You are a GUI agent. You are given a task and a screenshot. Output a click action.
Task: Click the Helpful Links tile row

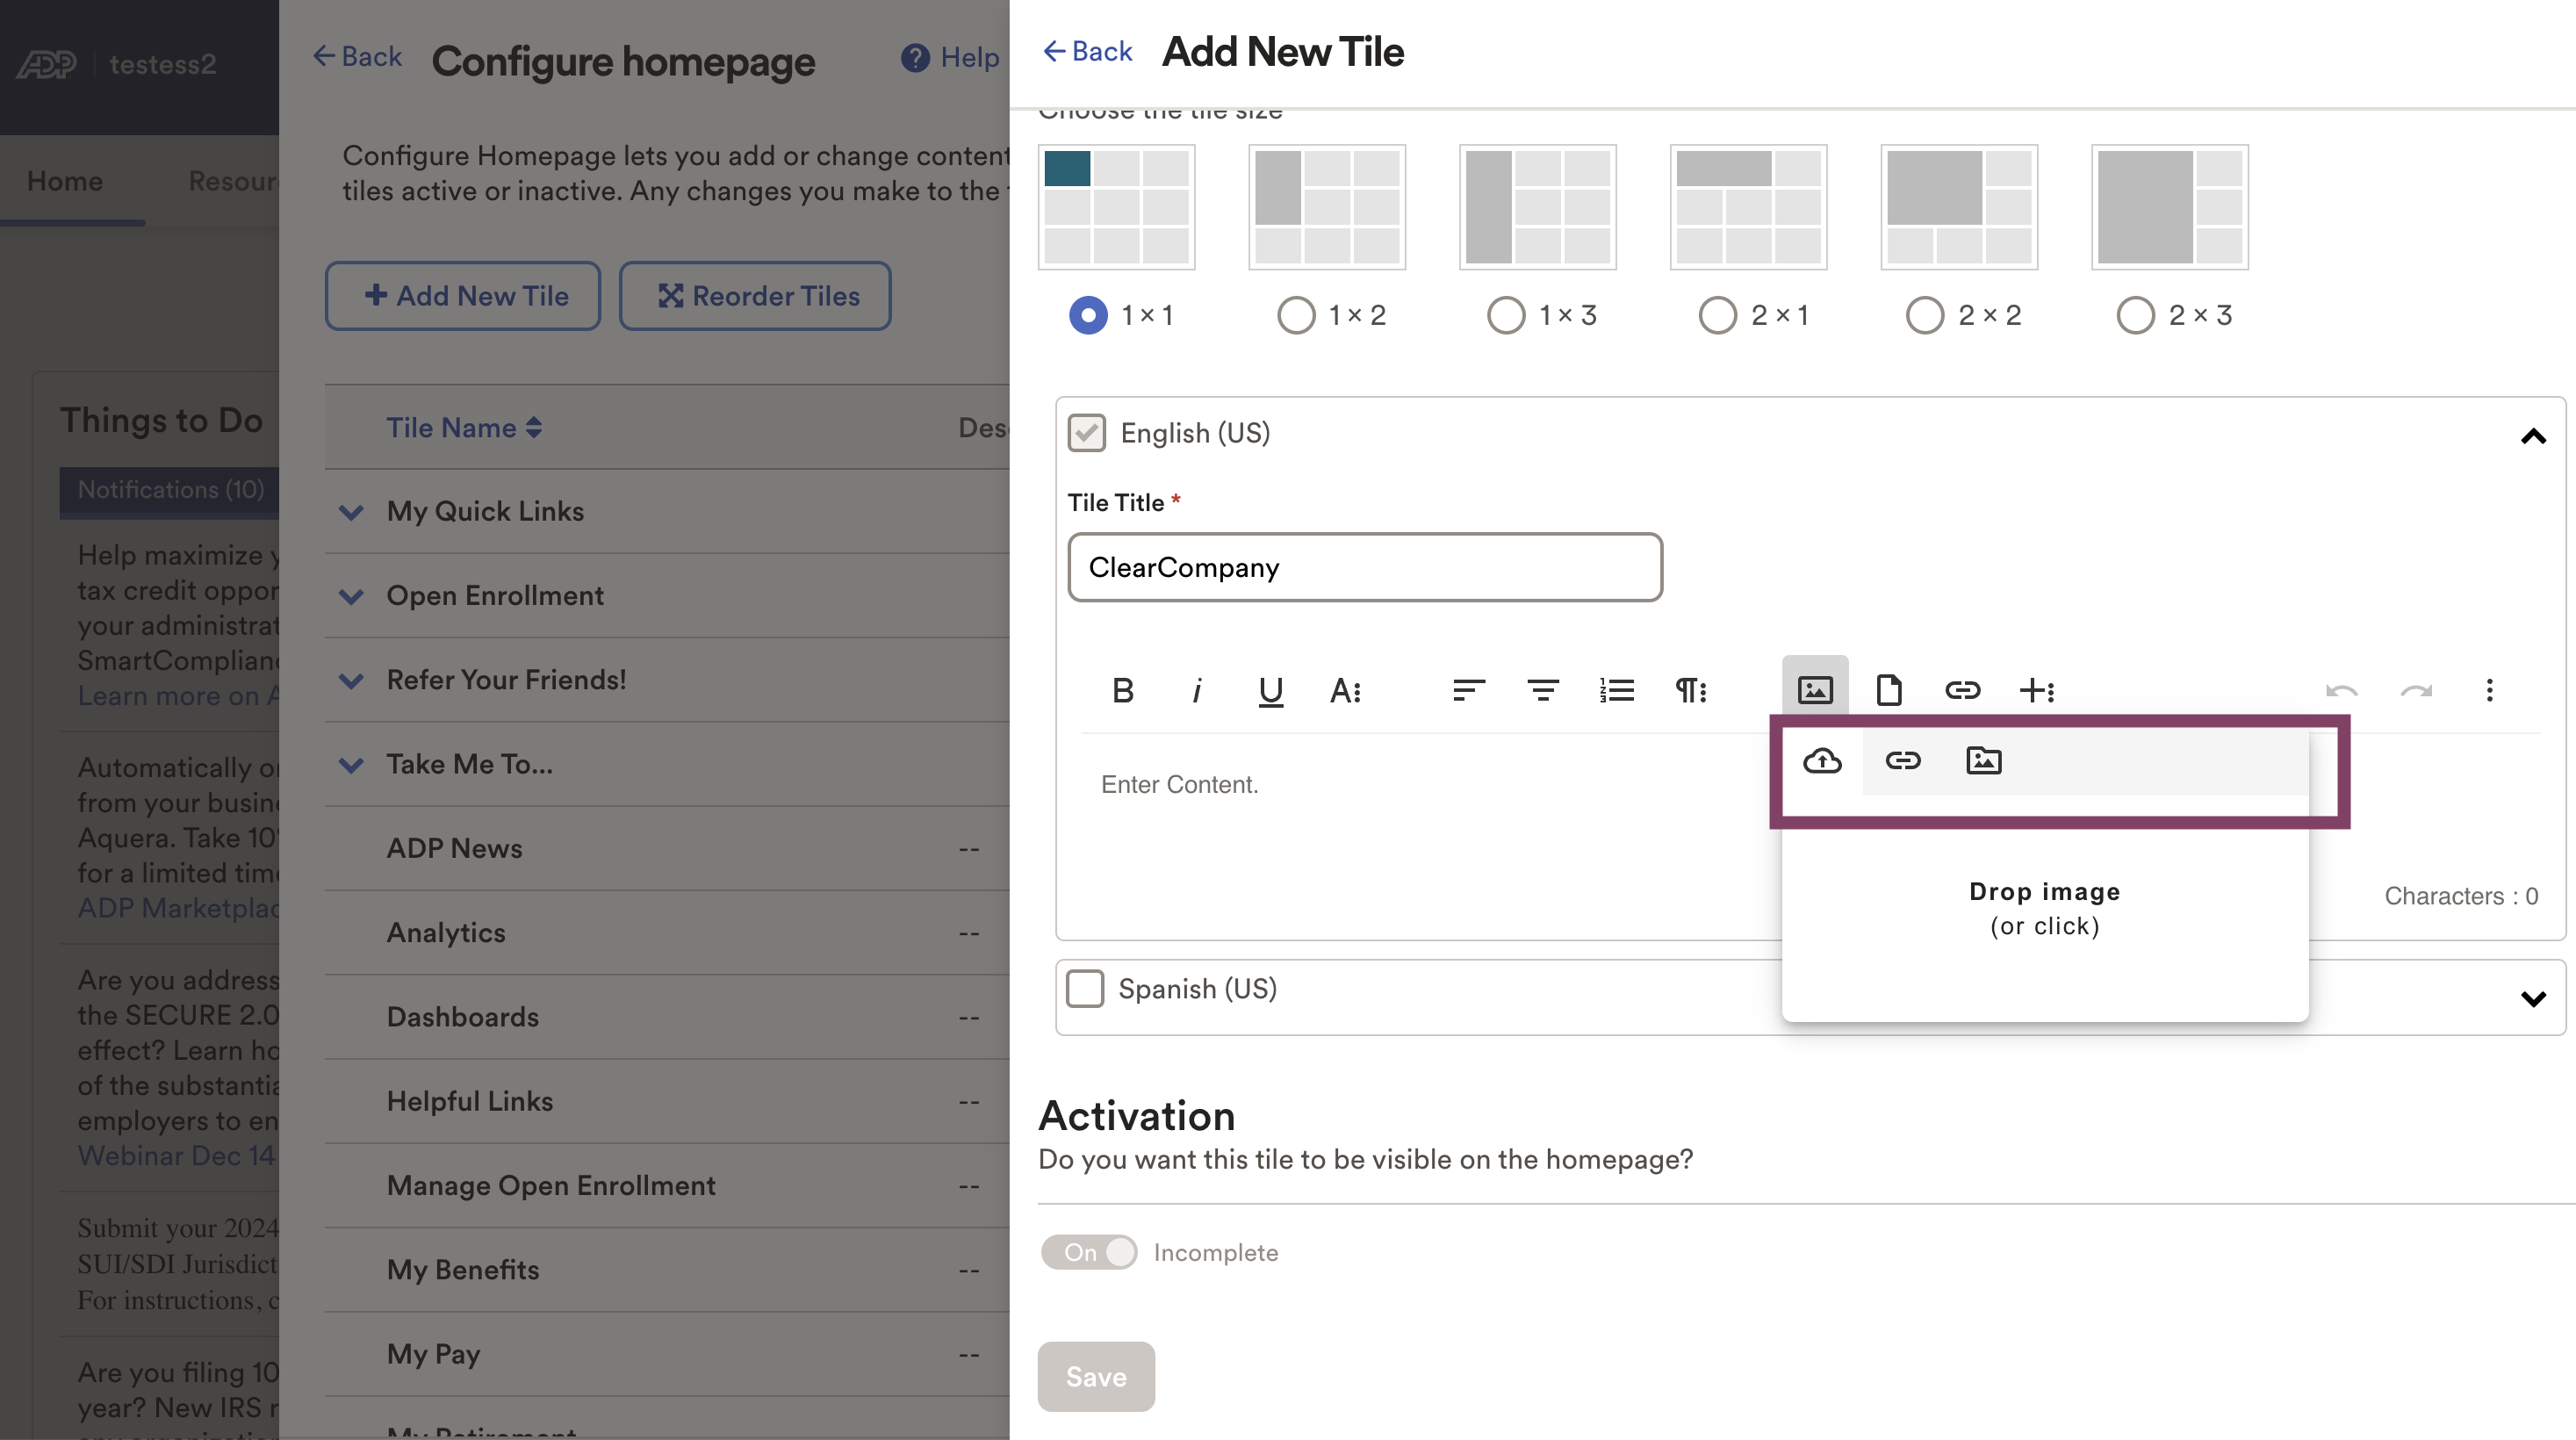tap(667, 1101)
